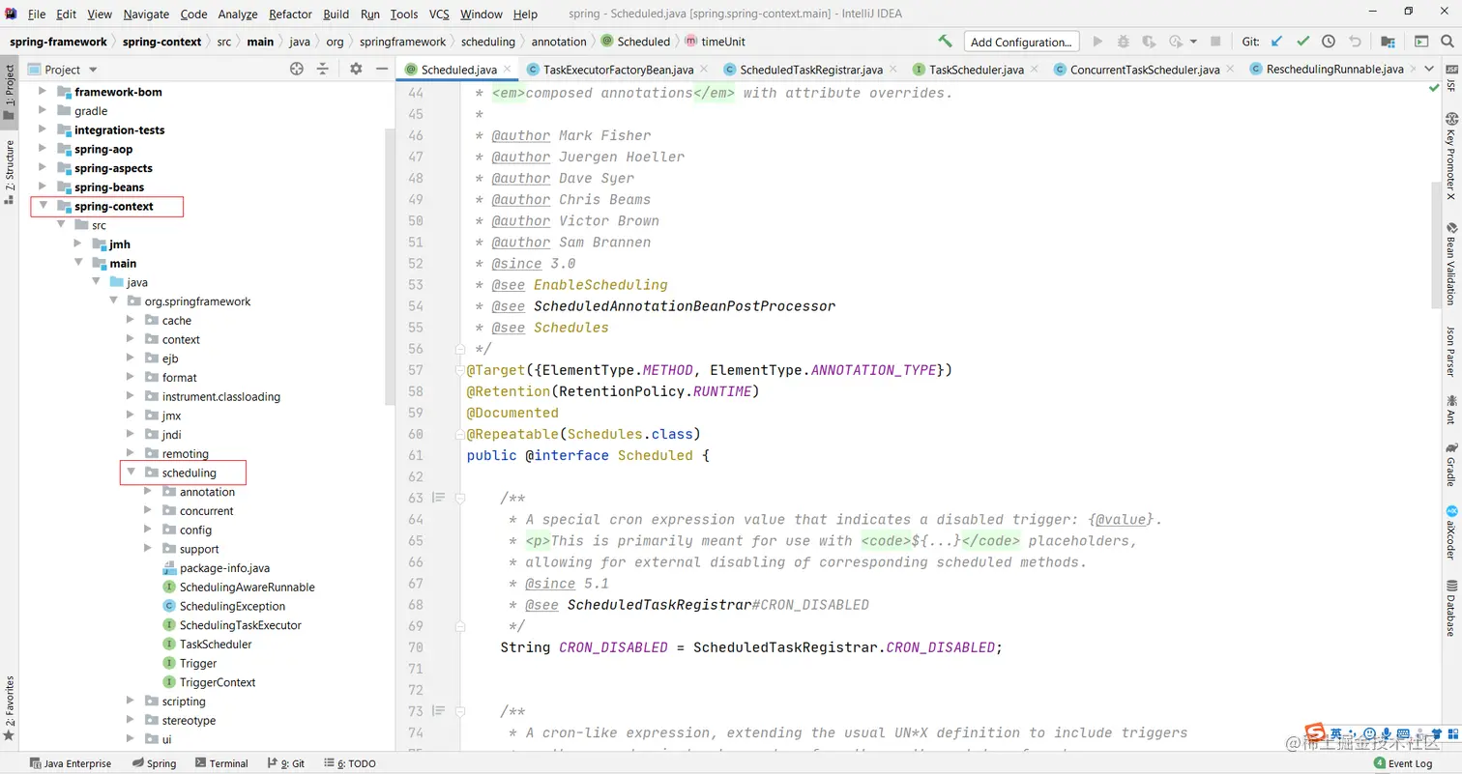Close the Scheduled.java tab
The width and height of the screenshot is (1462, 774).
coord(507,70)
